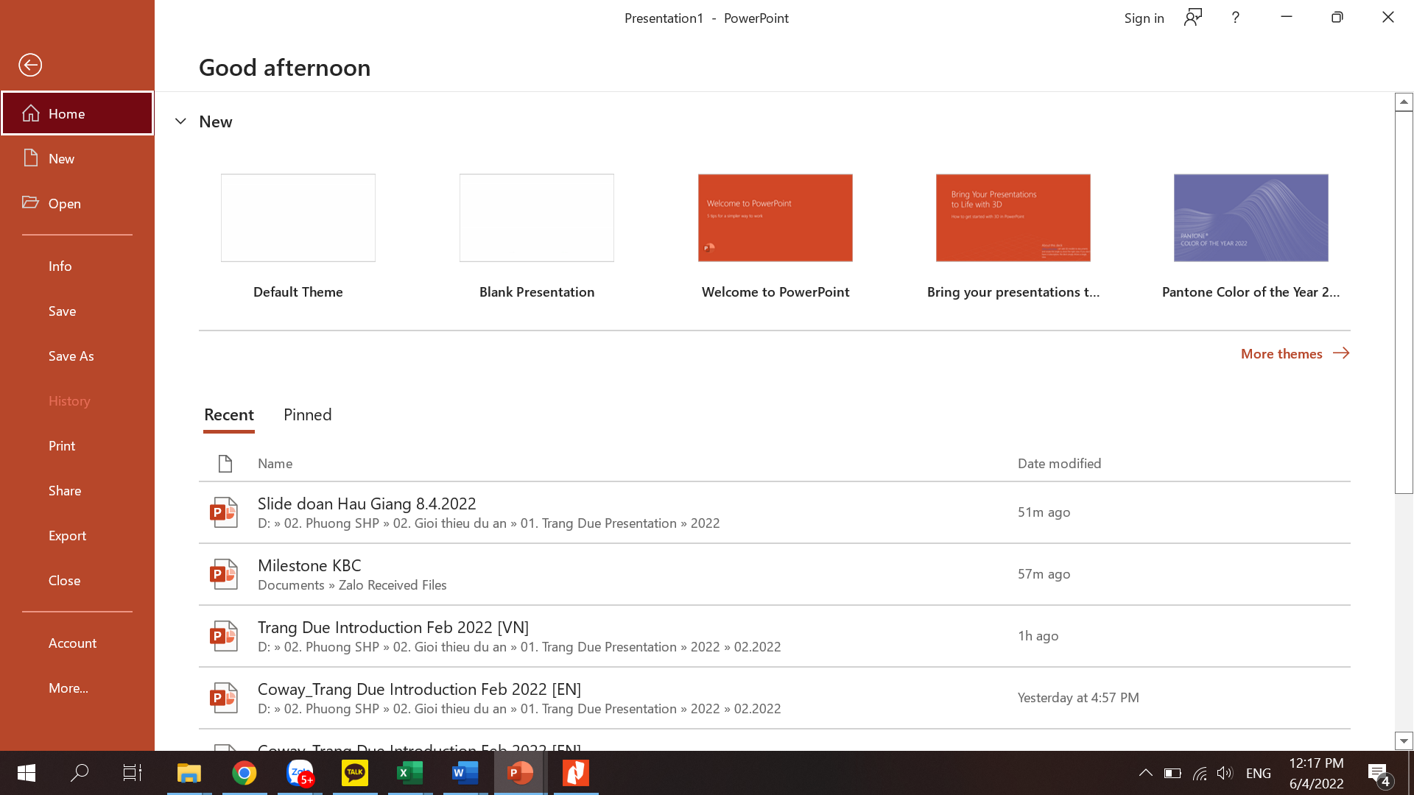1414x795 pixels.
Task: Click the scrollbar up arrow
Action: [1404, 102]
